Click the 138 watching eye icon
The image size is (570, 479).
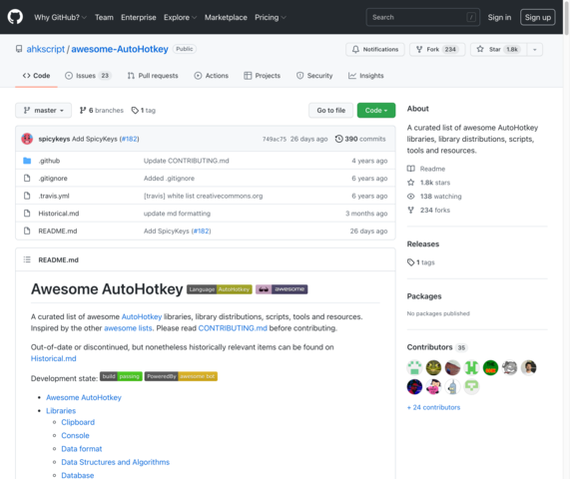click(410, 197)
